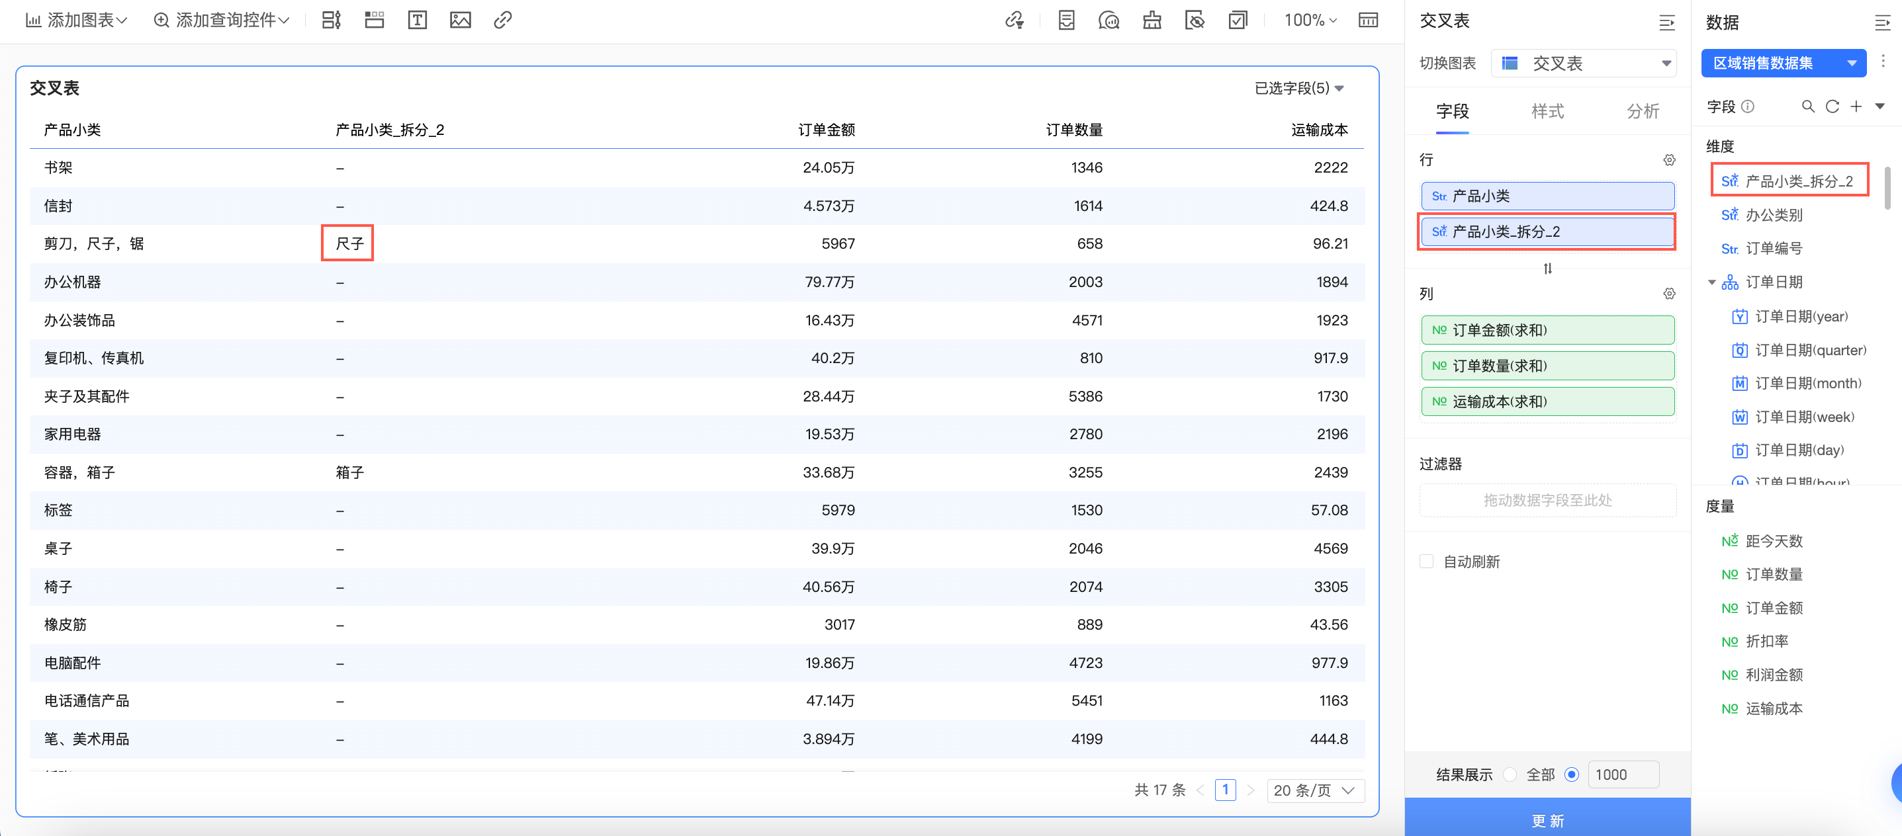
Task: Open the 20 条/页 page size dropdown
Action: [x=1315, y=790]
